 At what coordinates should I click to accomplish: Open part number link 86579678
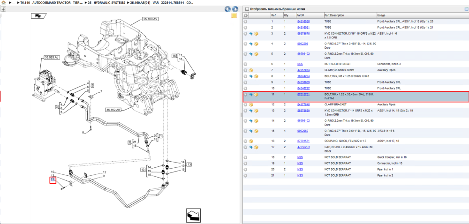pos(303,34)
